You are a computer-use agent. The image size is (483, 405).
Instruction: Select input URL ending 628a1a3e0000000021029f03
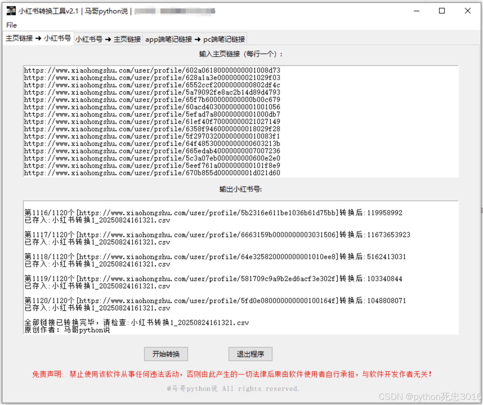click(152, 77)
